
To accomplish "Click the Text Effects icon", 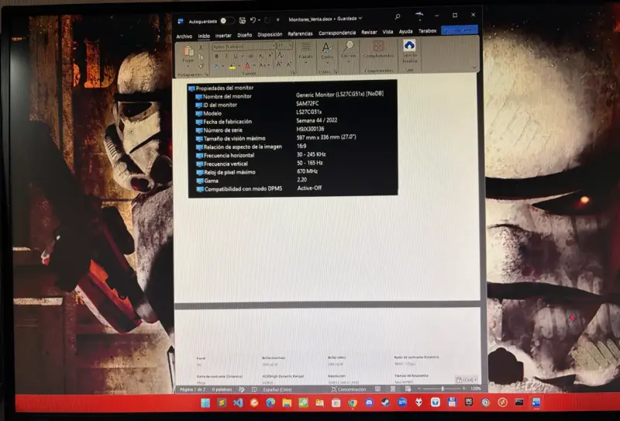I will [217, 66].
